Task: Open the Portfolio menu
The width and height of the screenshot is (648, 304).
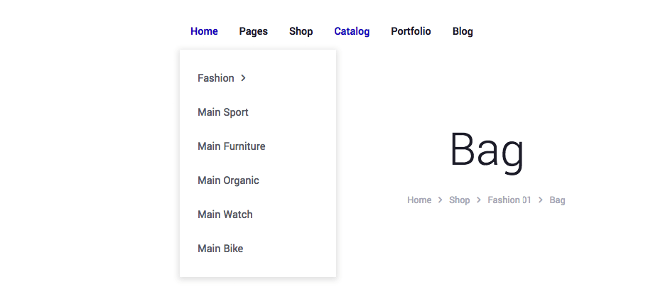Action: coord(411,31)
